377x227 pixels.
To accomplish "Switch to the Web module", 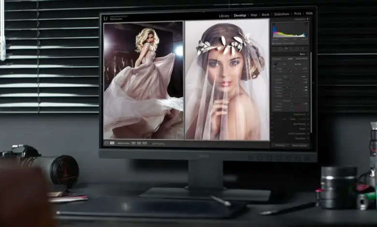I will pyautogui.click(x=309, y=13).
